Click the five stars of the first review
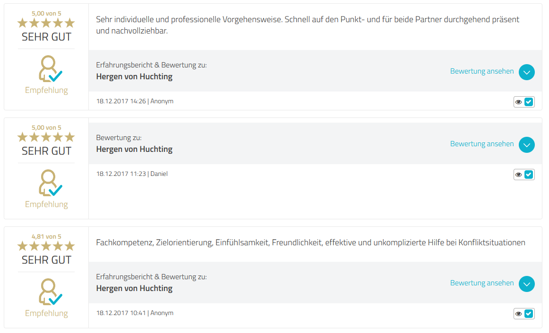This screenshot has width=549, height=333. pos(46,23)
